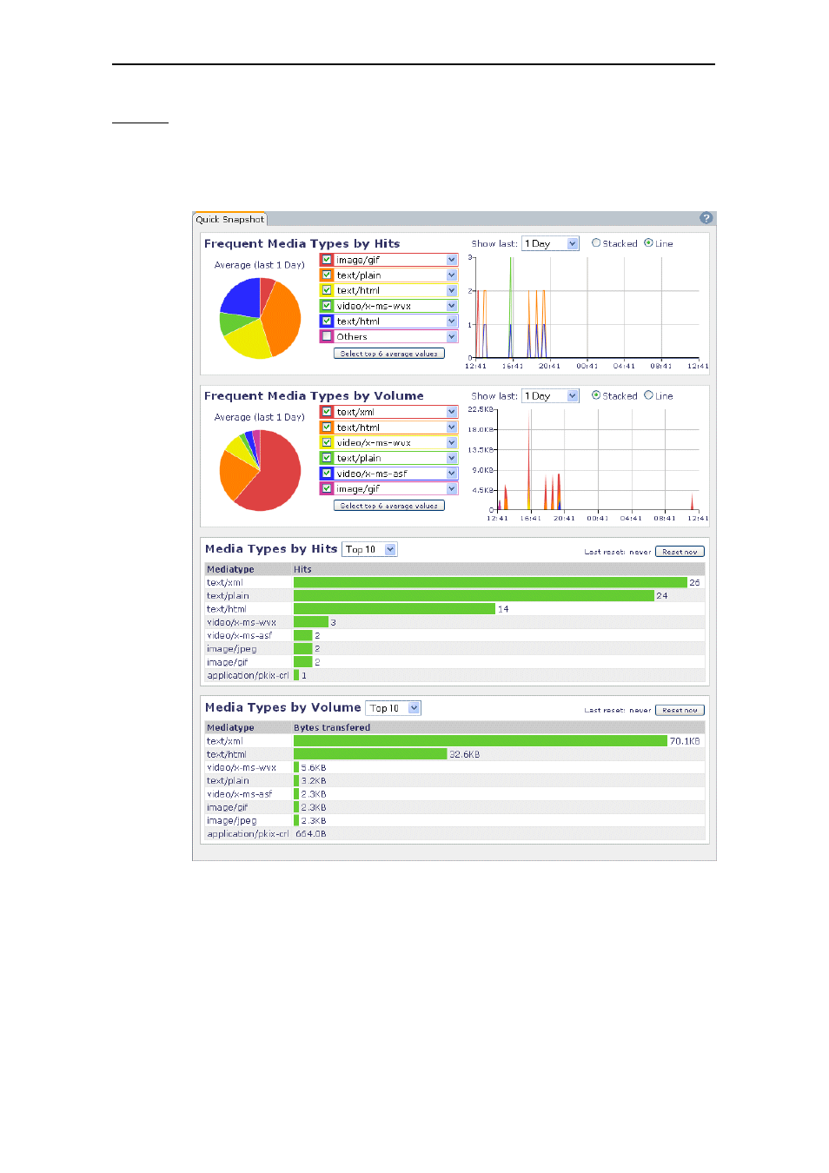Click application/pkix-crl row in Volume table

point(455,834)
